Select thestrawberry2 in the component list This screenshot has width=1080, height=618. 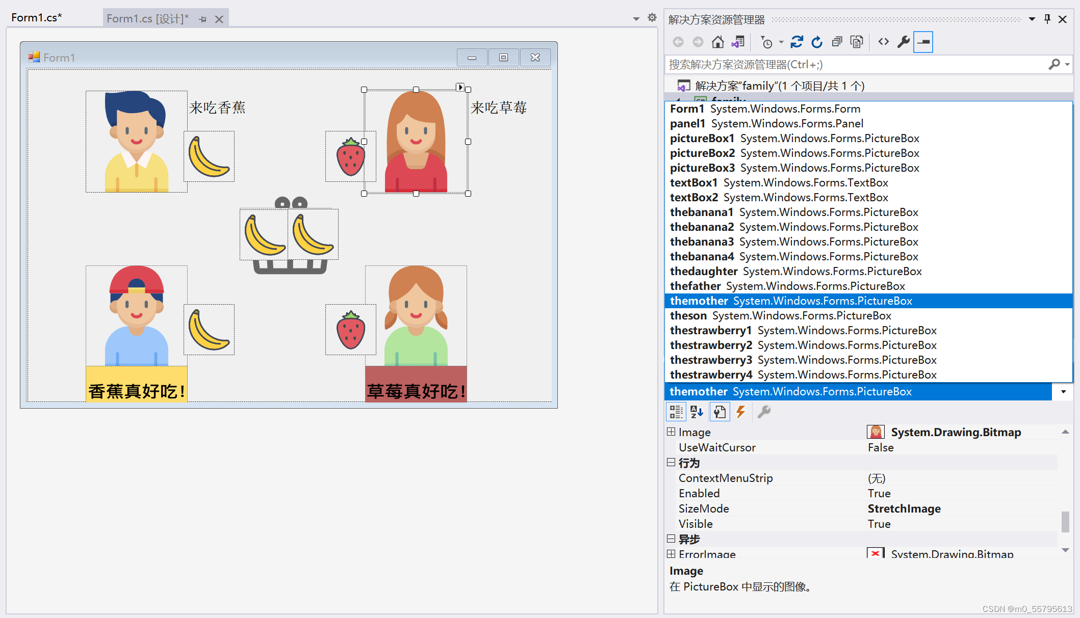pyautogui.click(x=711, y=345)
